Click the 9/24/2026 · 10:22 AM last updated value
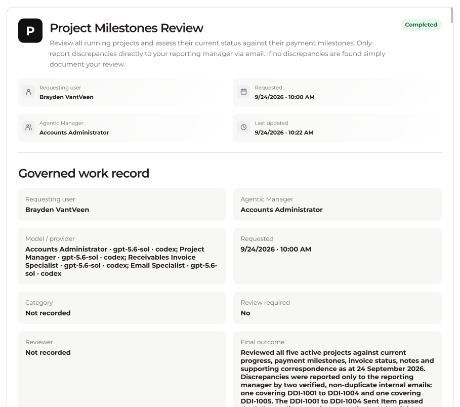460x407 pixels. coord(284,133)
